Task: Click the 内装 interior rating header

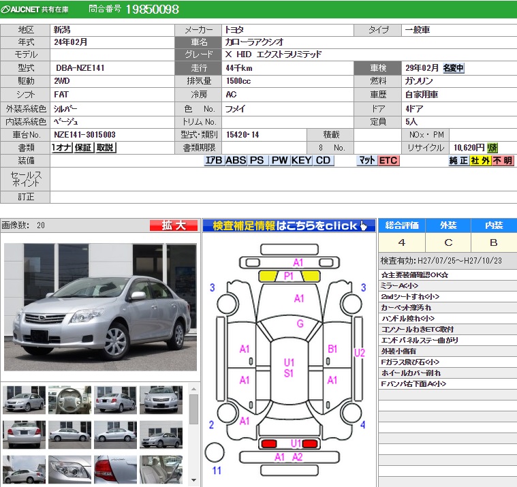Action: pos(493,225)
